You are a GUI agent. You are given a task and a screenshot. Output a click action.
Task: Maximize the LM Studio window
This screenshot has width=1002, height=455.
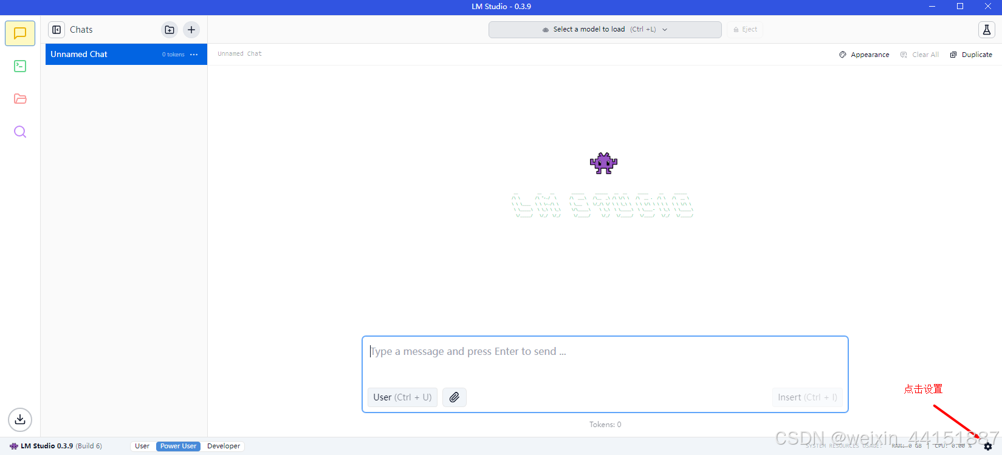click(960, 7)
